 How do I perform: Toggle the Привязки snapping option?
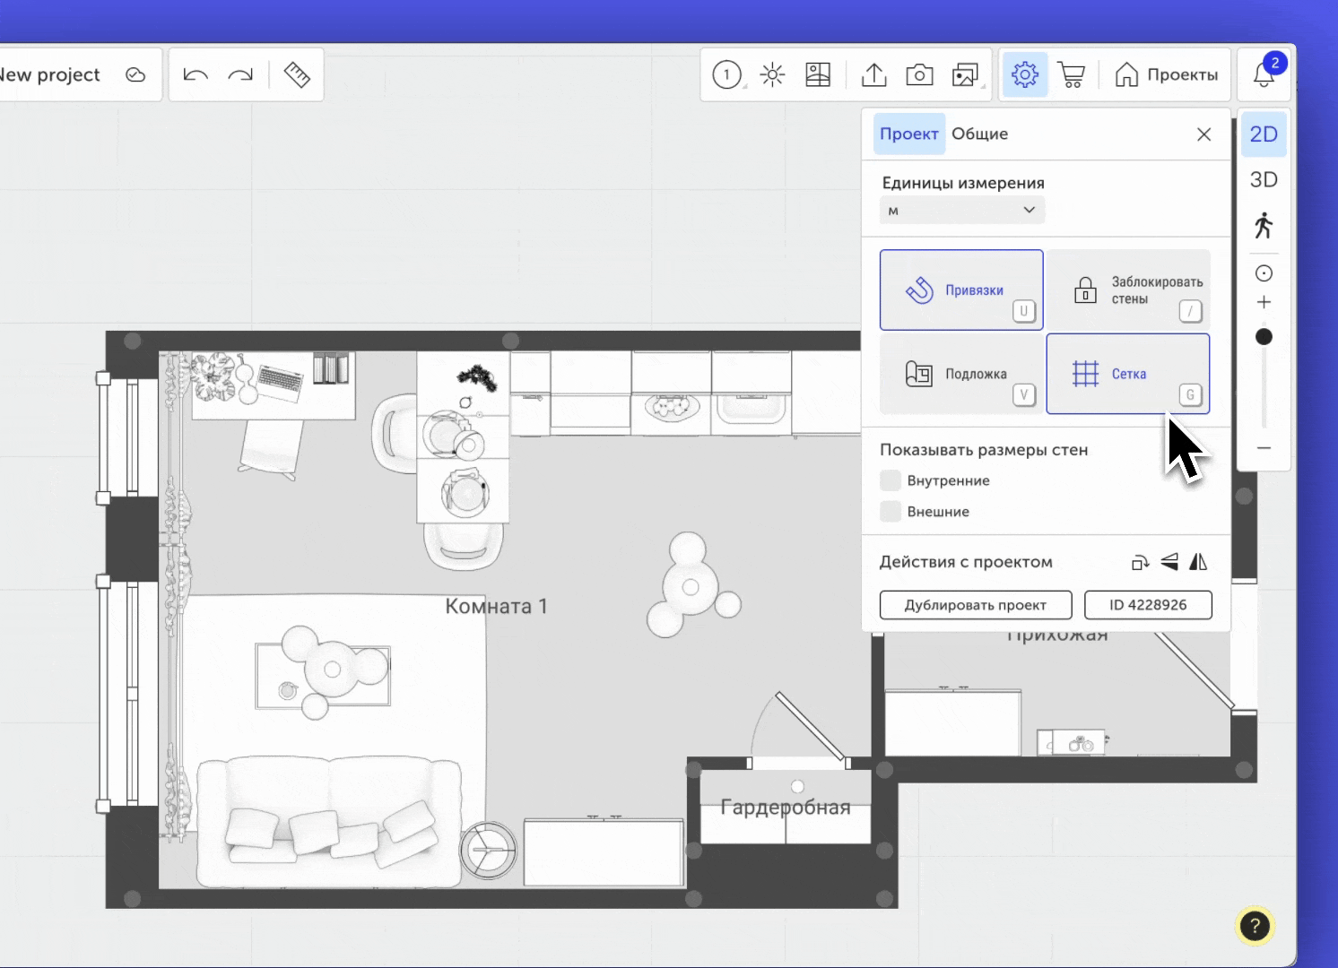960,290
